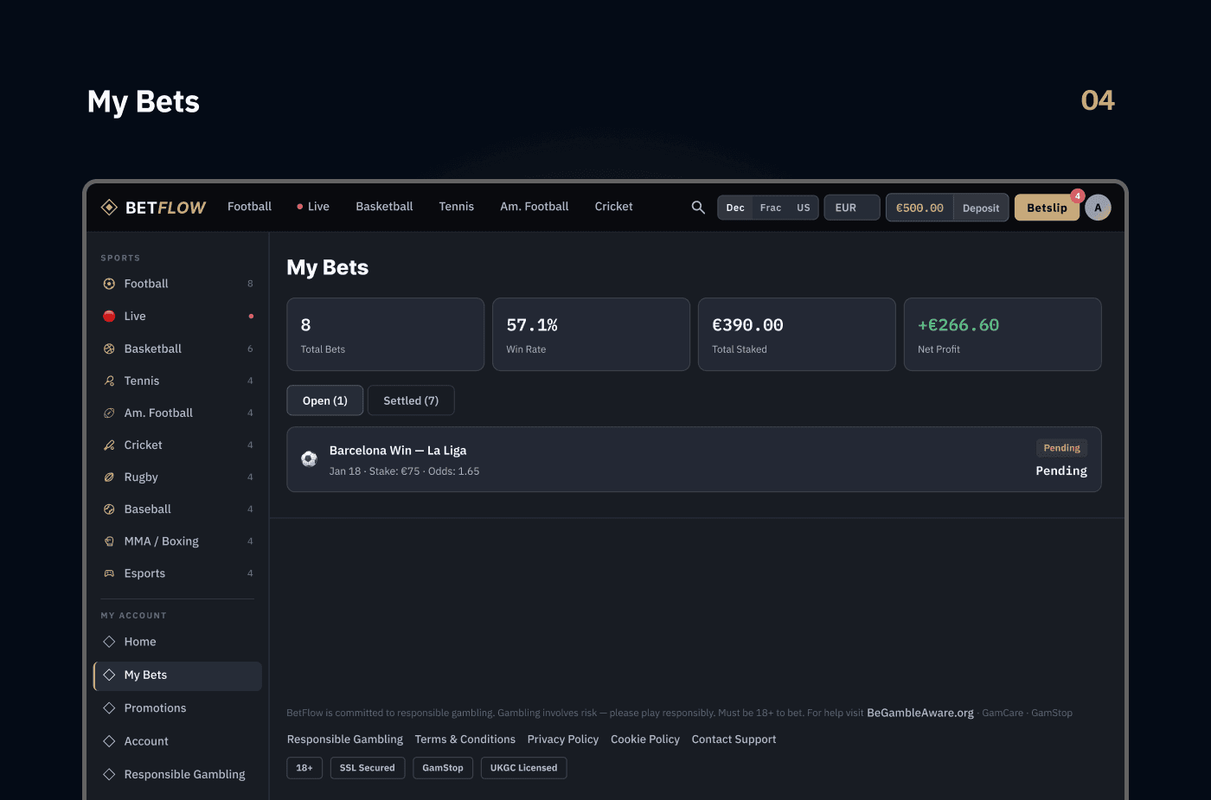Open the user avatar profile icon
The width and height of the screenshot is (1211, 800).
click(x=1098, y=208)
